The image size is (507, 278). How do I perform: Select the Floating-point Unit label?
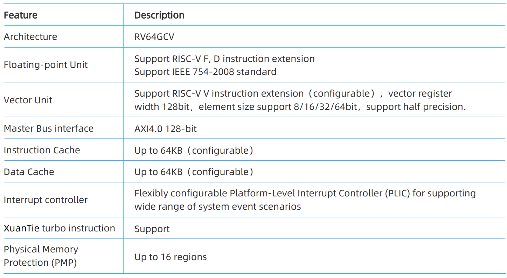point(46,65)
